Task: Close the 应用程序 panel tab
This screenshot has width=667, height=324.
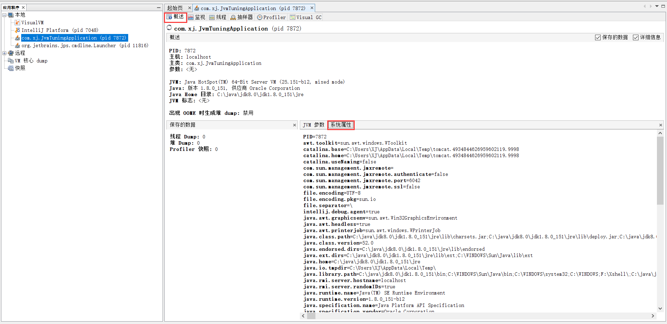Action: click(23, 7)
